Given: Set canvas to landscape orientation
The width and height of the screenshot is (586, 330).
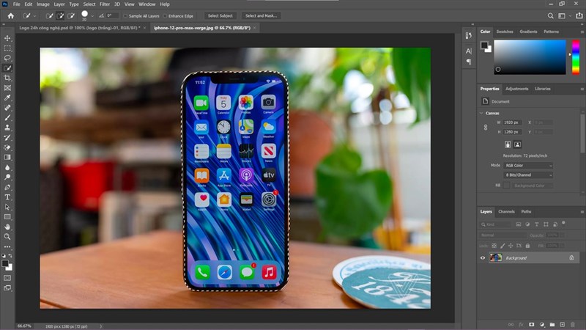Looking at the screenshot, I should click(518, 144).
